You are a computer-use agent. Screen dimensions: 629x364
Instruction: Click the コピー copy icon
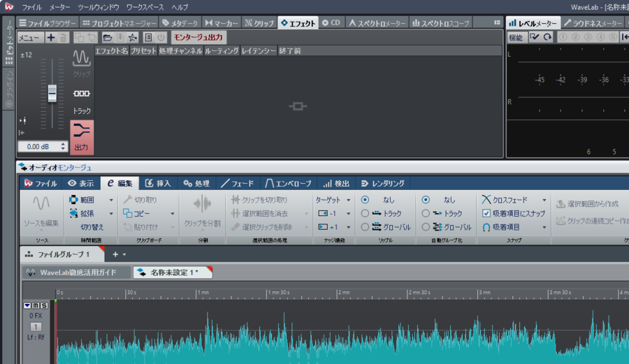click(x=128, y=213)
